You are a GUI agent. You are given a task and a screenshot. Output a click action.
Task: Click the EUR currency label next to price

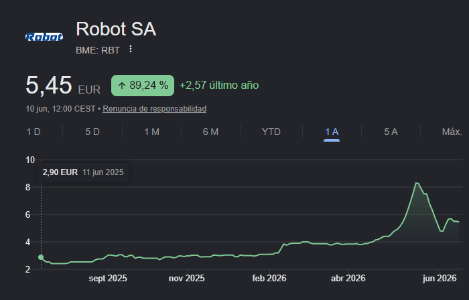[x=89, y=90]
